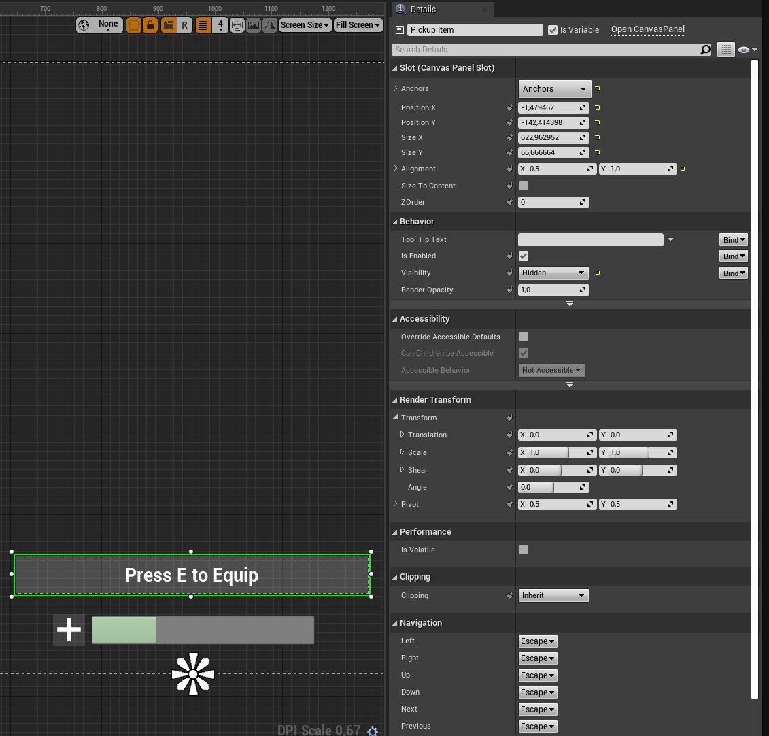Open Navigation Previous Escape dropdown

coord(538,726)
